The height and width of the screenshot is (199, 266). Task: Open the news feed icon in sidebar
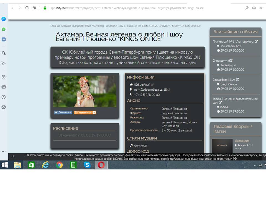pyautogui.click(x=4, y=87)
